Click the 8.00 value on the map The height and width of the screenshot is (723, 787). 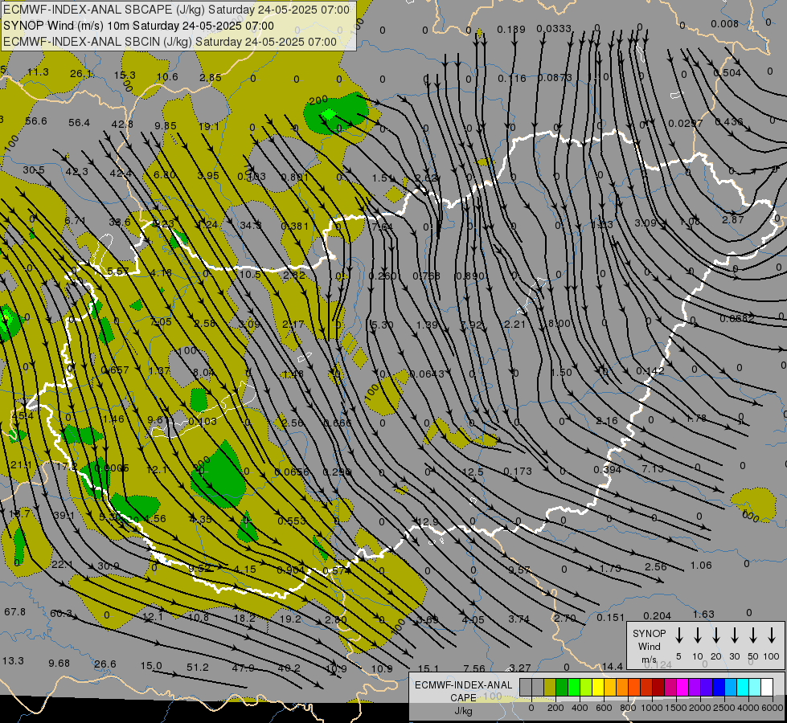tap(560, 324)
